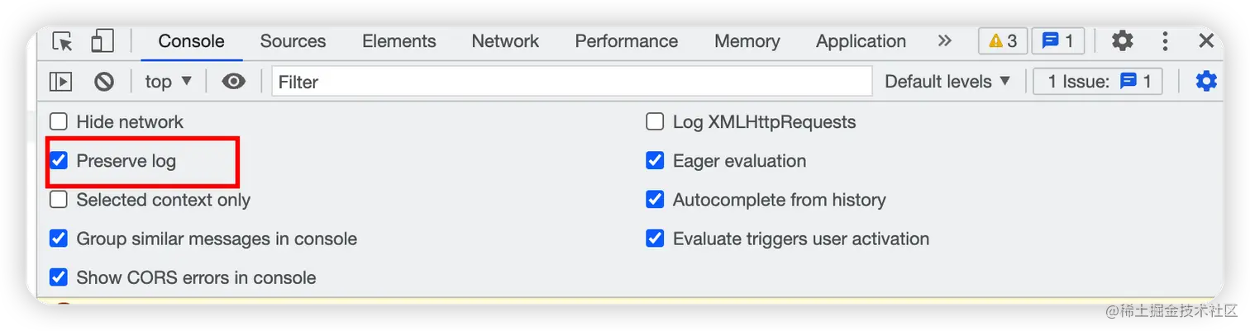Enable the Hide network checkbox
Image resolution: width=1250 pixels, height=331 pixels.
click(59, 122)
